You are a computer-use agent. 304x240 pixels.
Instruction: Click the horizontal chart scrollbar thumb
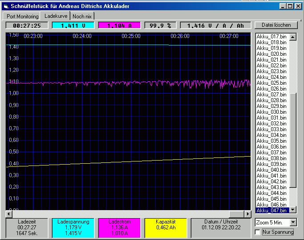pos(237,214)
